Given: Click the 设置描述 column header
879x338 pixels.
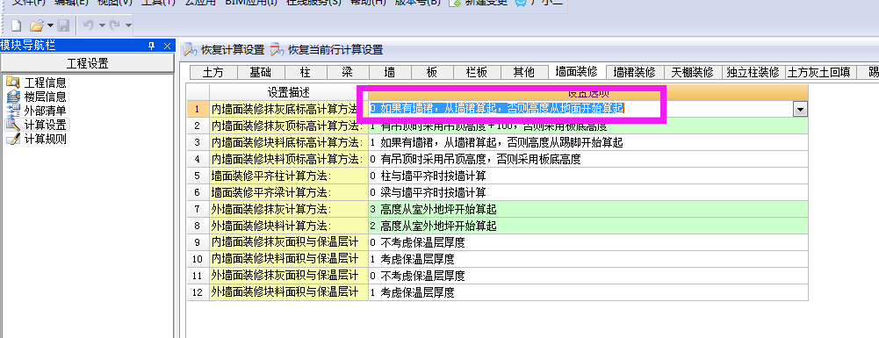Looking at the screenshot, I should pos(289,92).
